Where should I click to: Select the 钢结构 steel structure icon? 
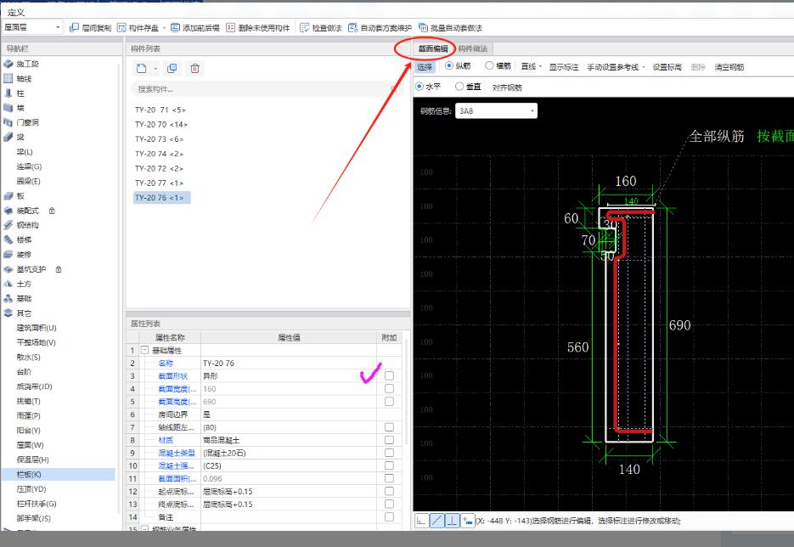(8, 225)
